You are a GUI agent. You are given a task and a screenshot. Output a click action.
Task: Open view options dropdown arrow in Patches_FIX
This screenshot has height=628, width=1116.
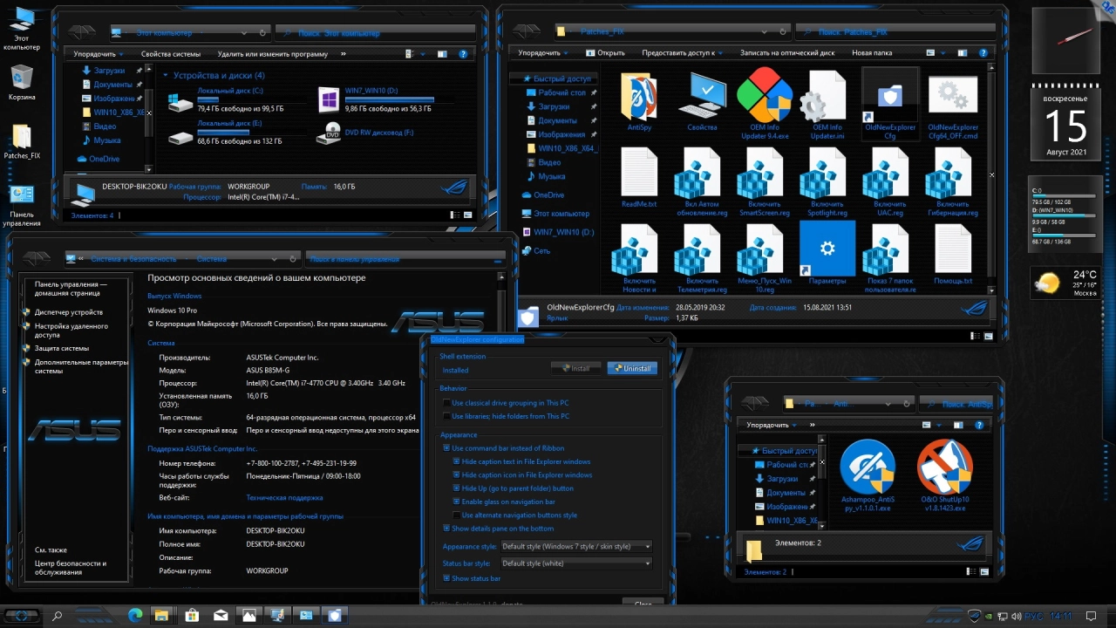tap(943, 52)
